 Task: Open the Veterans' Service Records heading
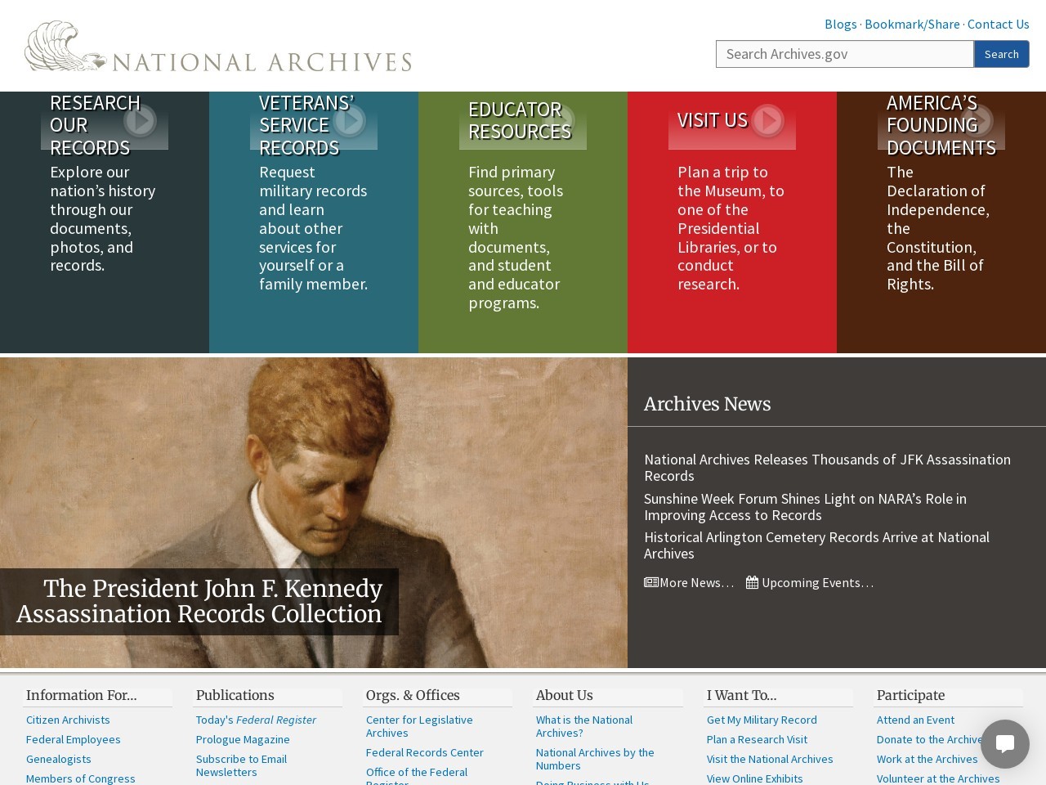tap(306, 125)
